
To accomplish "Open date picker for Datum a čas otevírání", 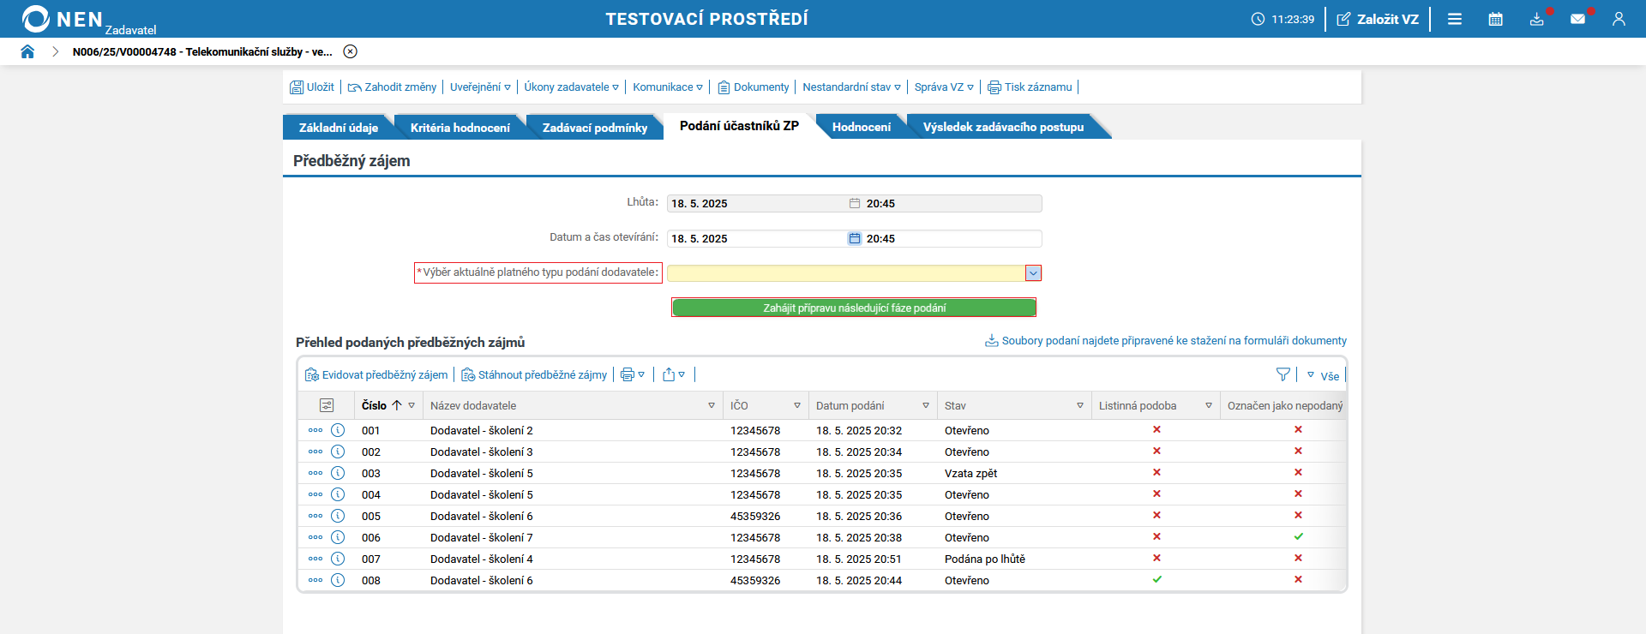I will tap(855, 238).
